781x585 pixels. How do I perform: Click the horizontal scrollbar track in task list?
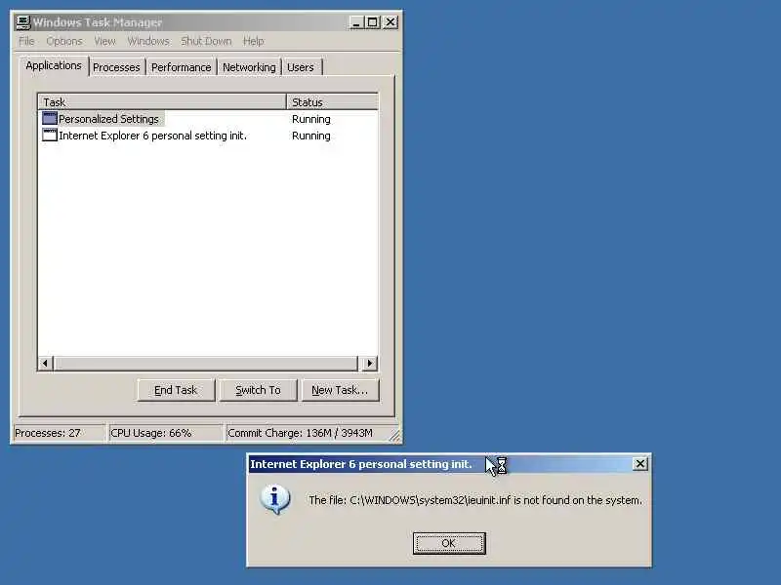(x=206, y=363)
